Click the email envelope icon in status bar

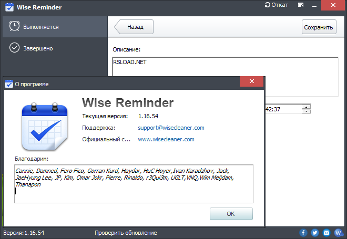(x=326, y=233)
